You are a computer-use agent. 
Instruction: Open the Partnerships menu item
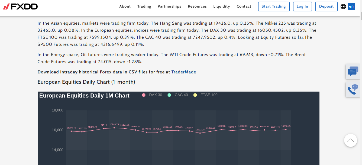pos(169,7)
